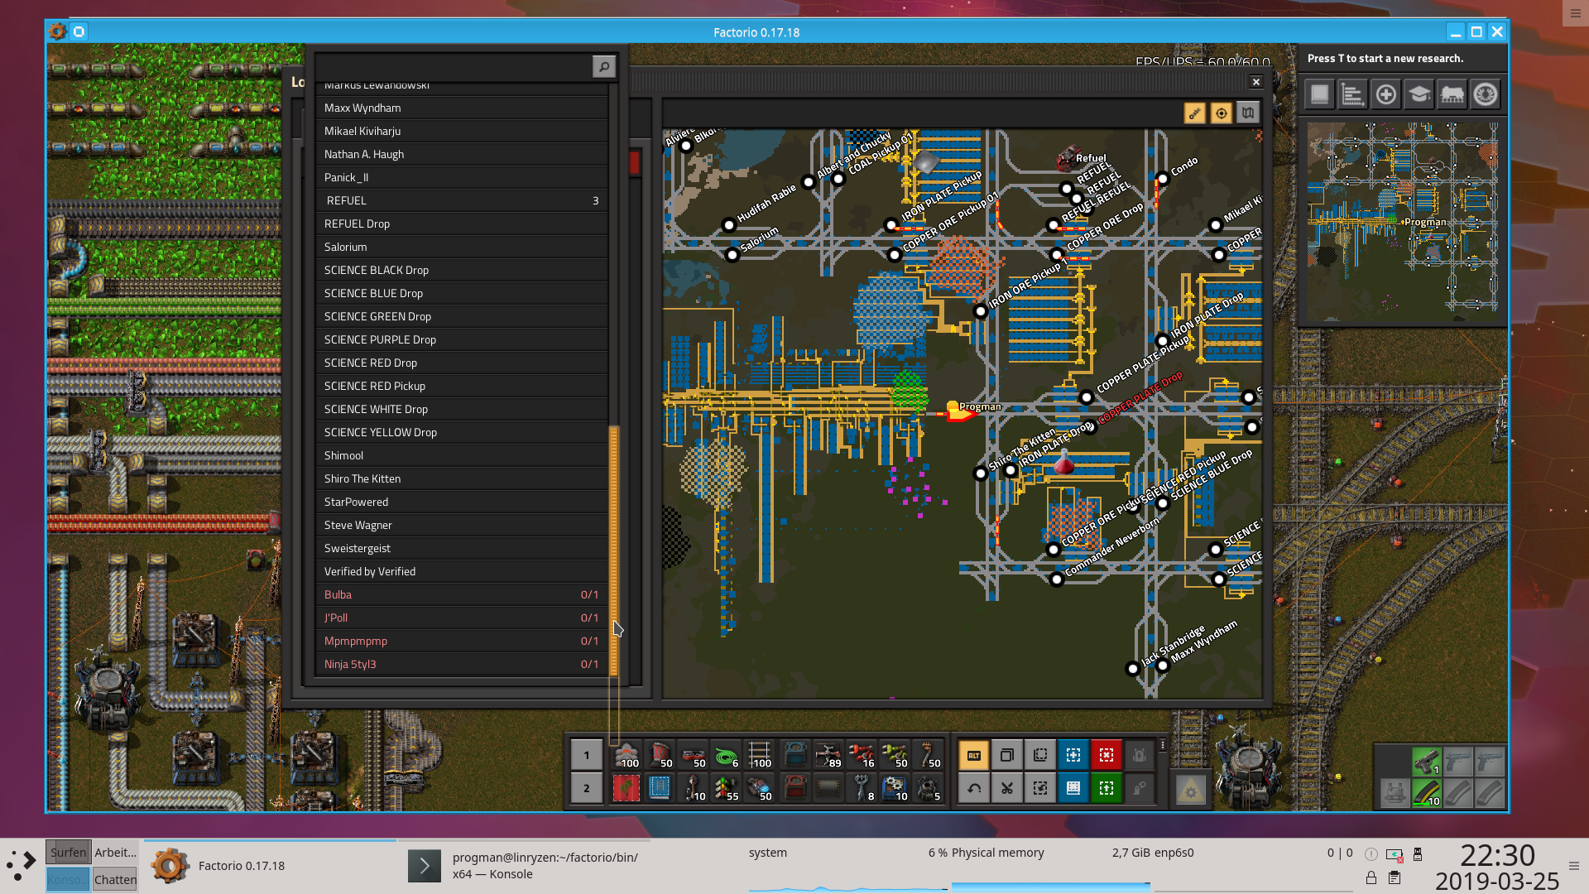
Task: Toggle the map view button above map
Action: [x=1248, y=113]
